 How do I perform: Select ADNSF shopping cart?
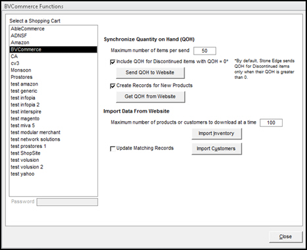(53, 36)
